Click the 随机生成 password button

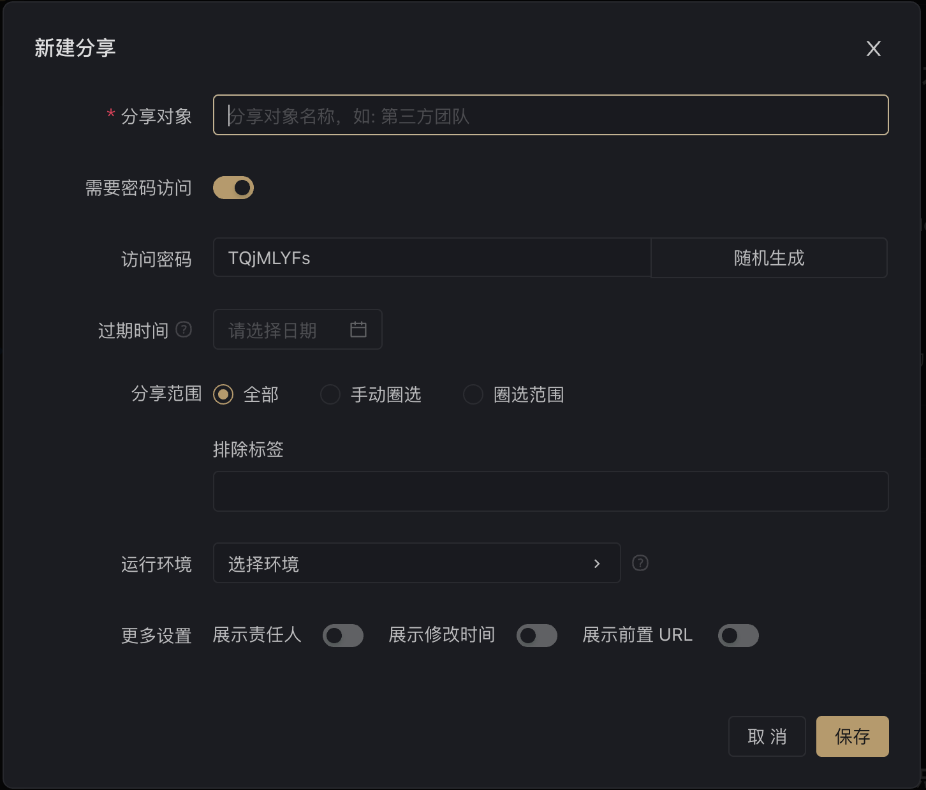point(769,258)
